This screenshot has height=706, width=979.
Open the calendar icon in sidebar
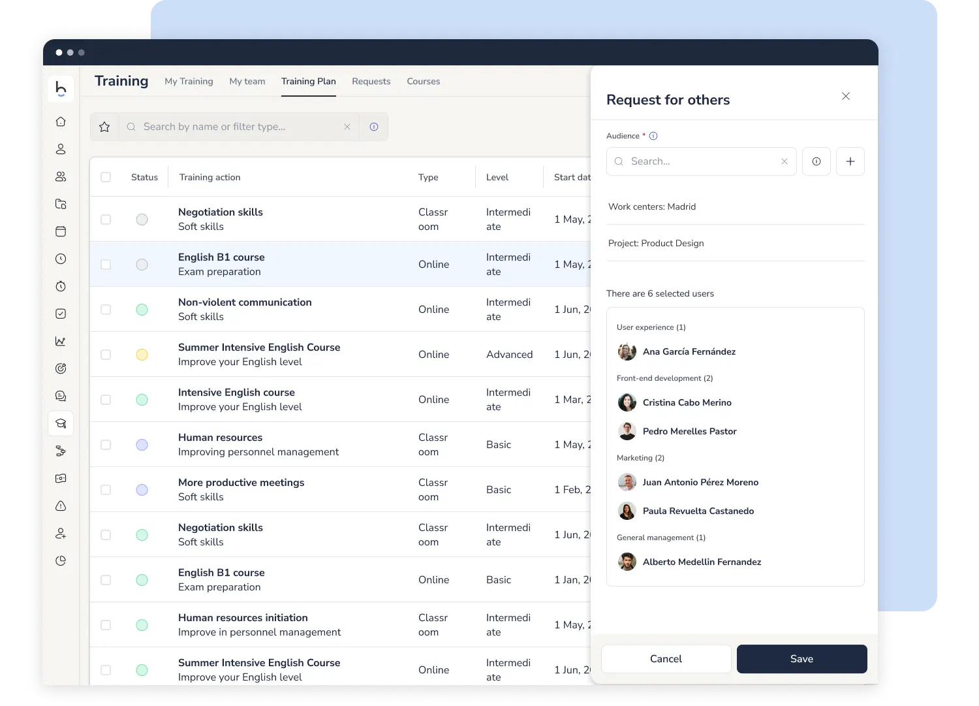[61, 231]
